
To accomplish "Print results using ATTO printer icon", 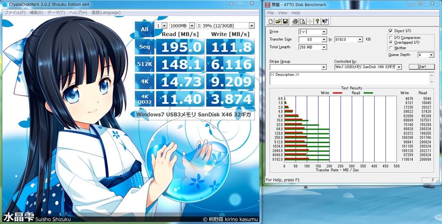I will point(295,22).
